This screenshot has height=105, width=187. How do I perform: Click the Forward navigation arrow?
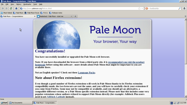click(x=6, y=9)
